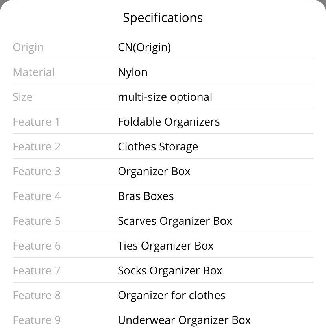This screenshot has width=326, height=335.
Task: Tap the Feature 5 label
Action: 37,221
